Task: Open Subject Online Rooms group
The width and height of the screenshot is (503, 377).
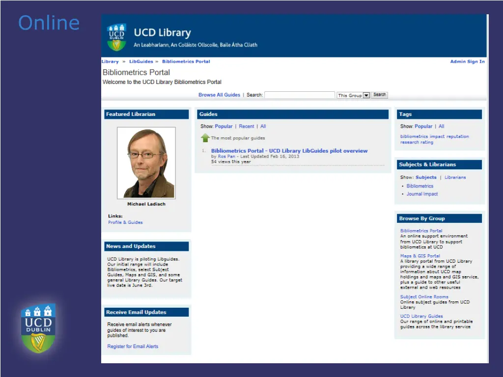Action: [424, 297]
